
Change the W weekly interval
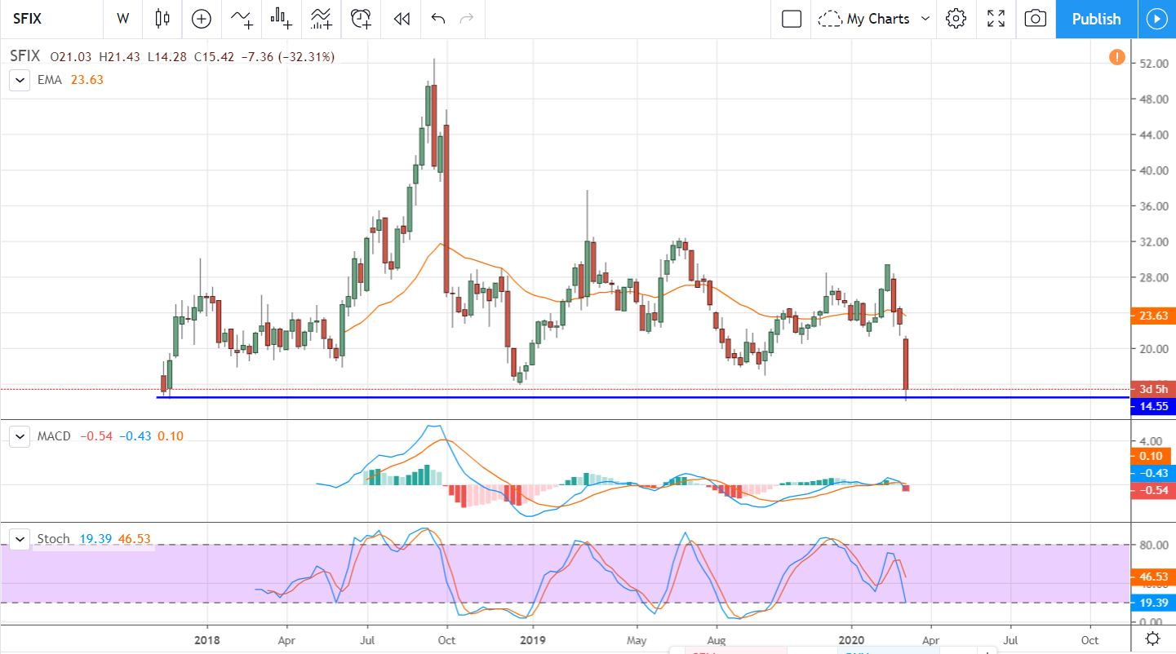point(123,19)
